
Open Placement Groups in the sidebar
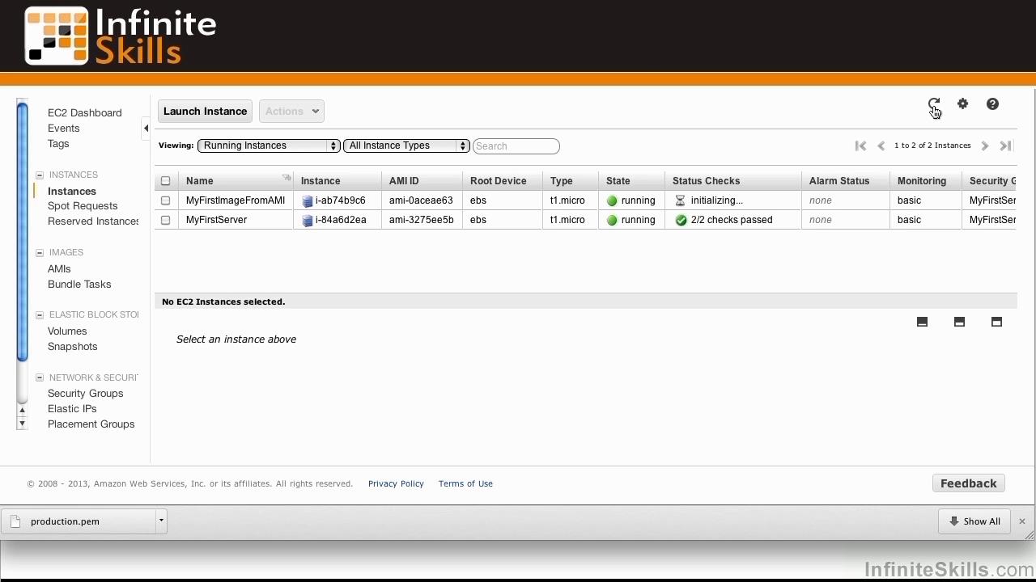91,424
